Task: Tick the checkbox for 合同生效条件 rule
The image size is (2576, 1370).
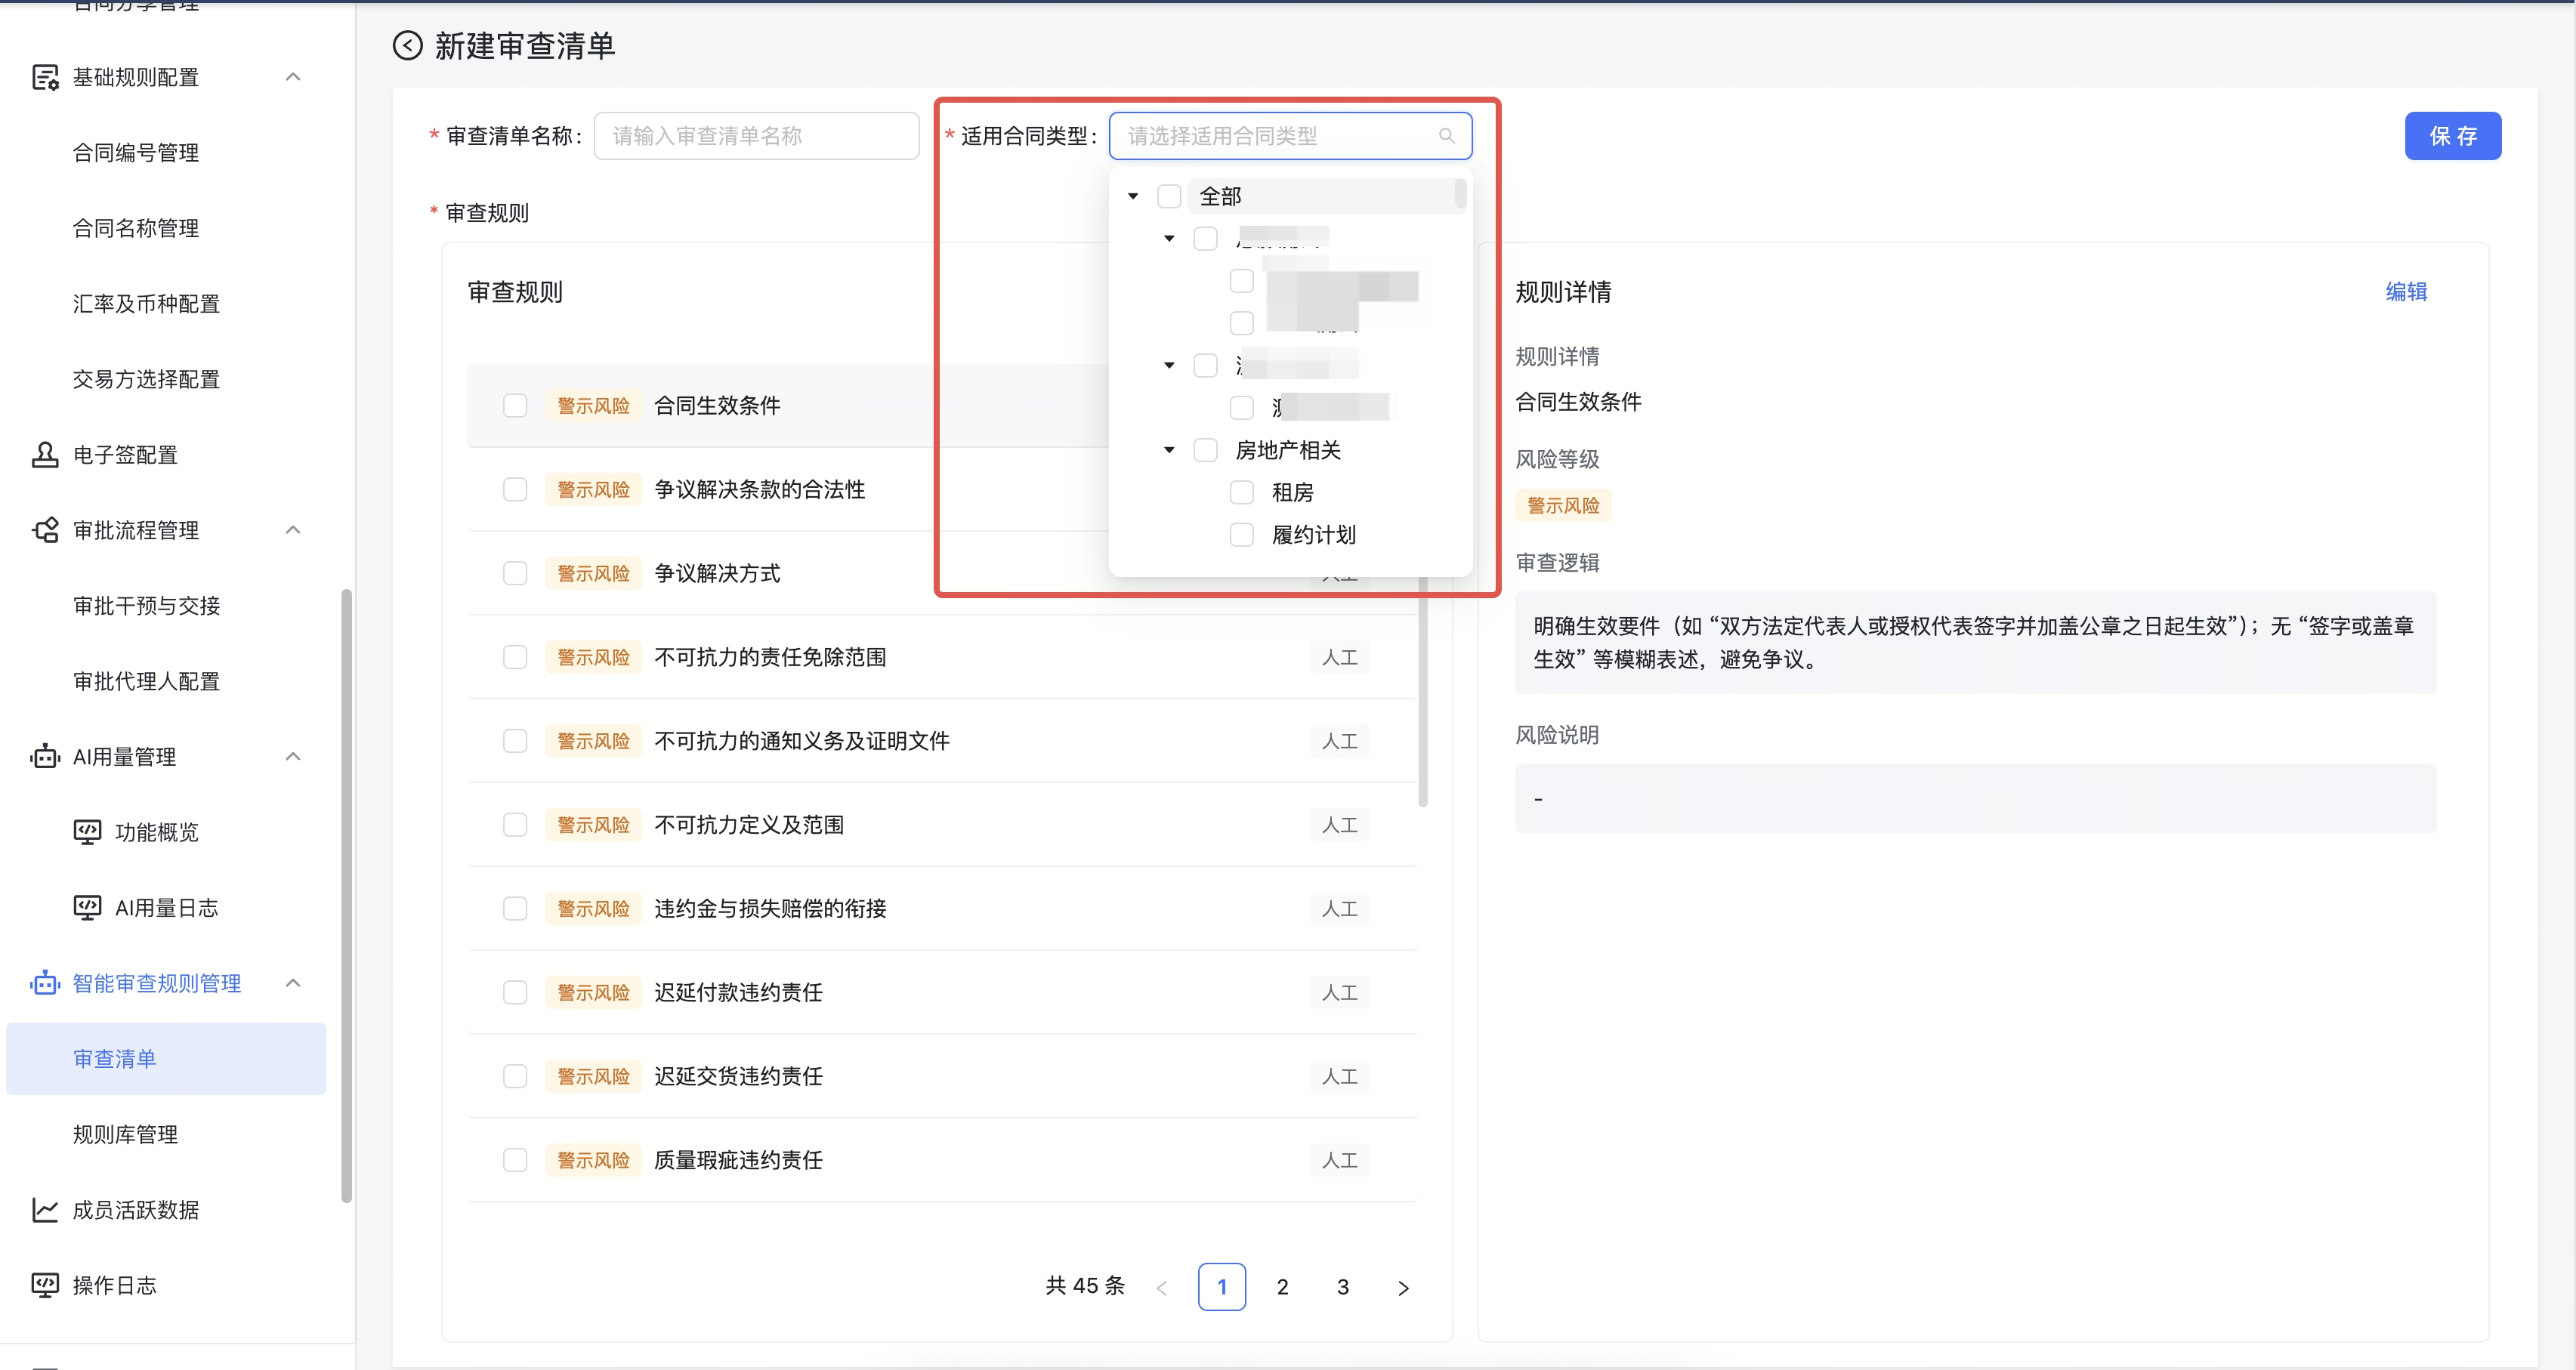Action: tap(515, 406)
